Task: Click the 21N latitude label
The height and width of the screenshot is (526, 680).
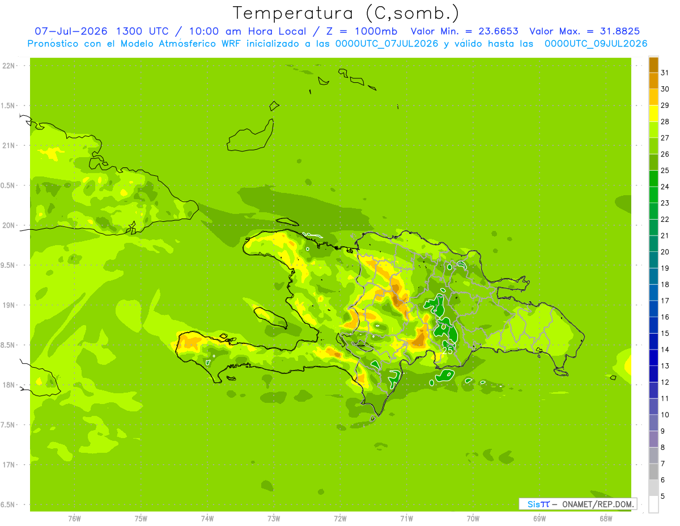Action: click(8, 145)
